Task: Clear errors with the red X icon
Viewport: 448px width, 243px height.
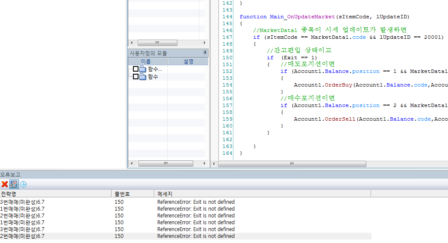Action: click(5, 184)
